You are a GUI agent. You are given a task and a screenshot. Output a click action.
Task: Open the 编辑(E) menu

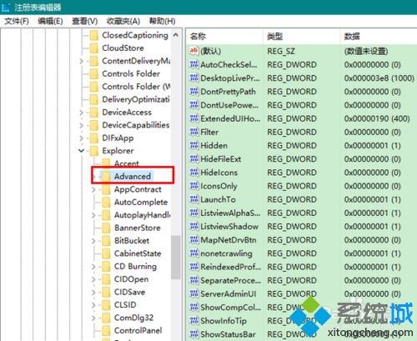point(50,21)
